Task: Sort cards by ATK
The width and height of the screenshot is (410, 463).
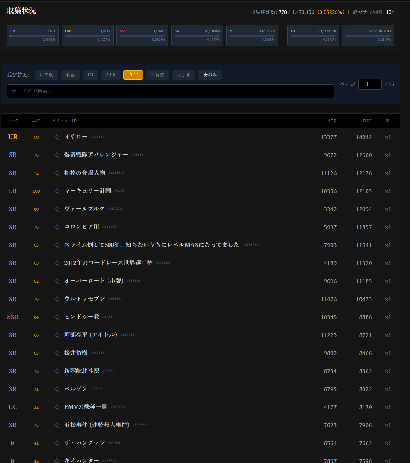Action: click(x=111, y=75)
